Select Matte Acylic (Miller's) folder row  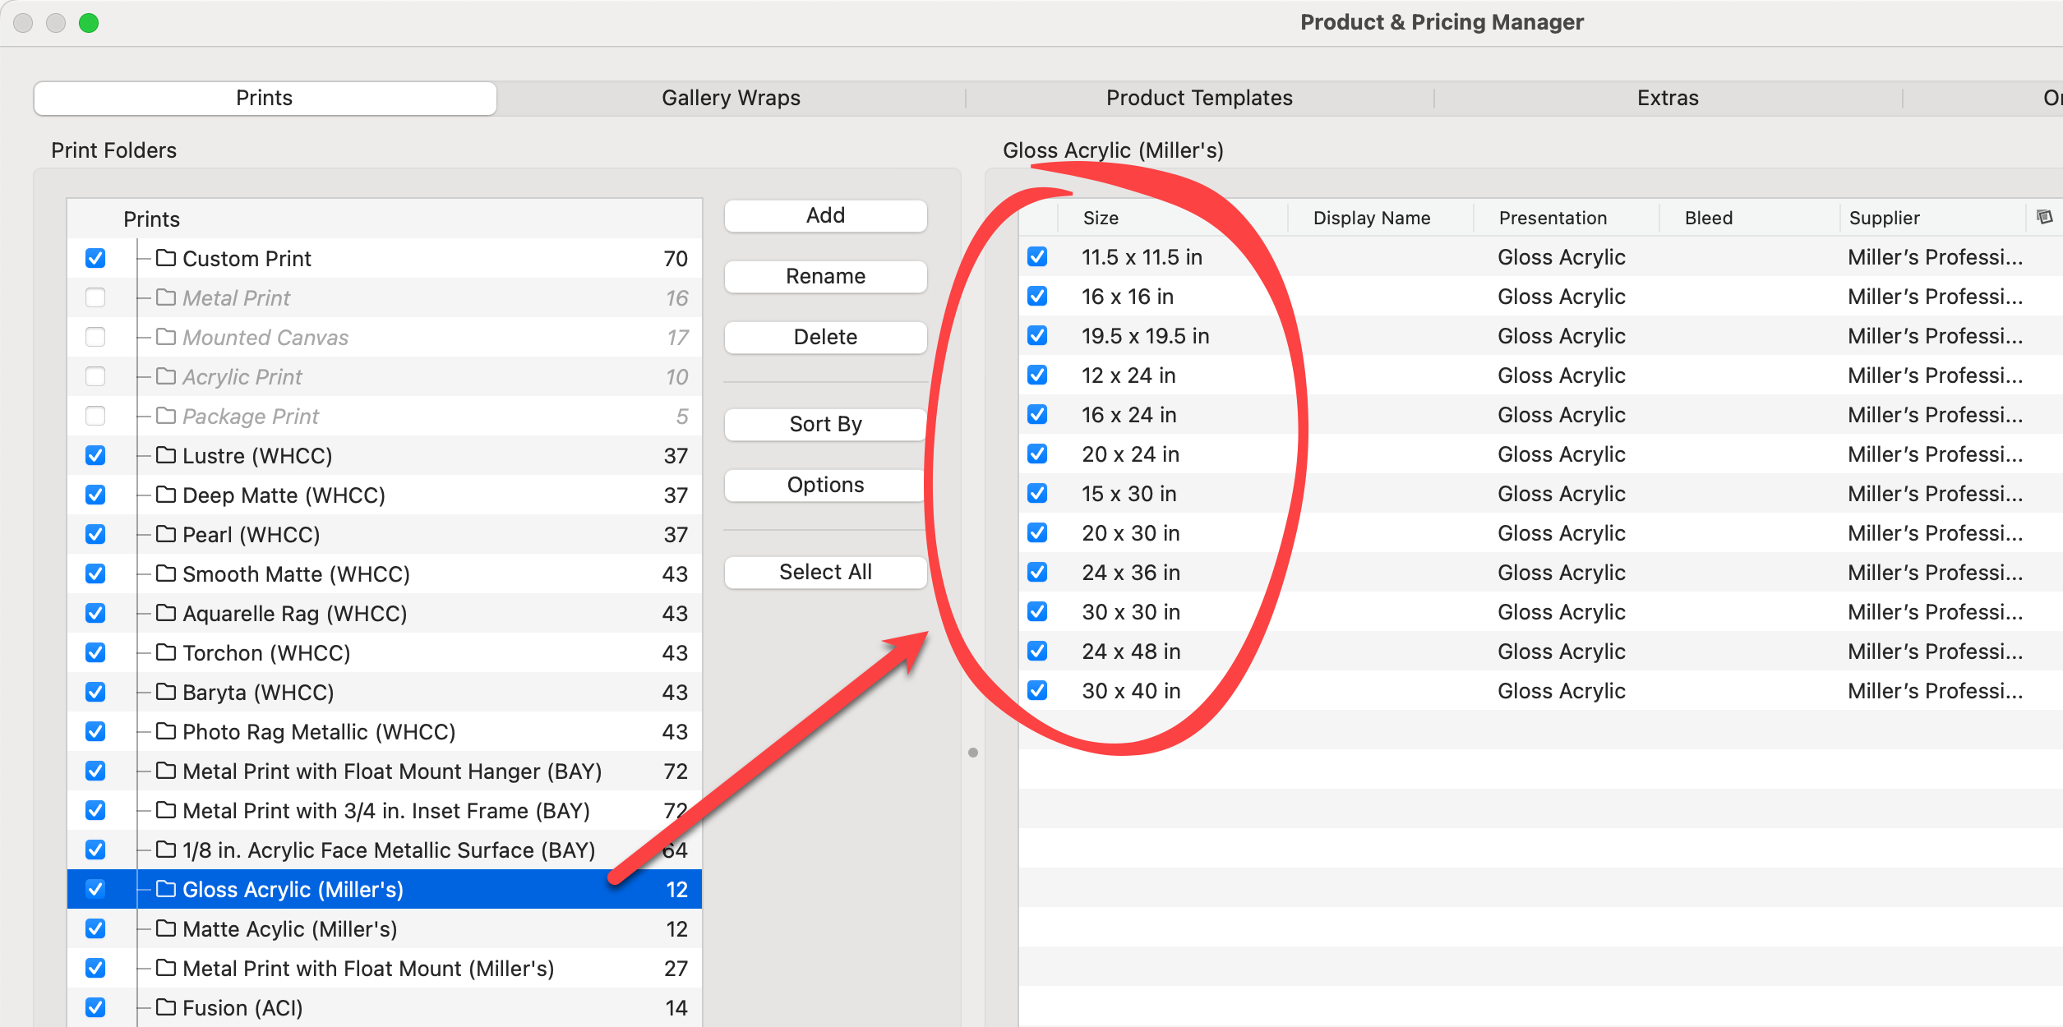(x=289, y=928)
